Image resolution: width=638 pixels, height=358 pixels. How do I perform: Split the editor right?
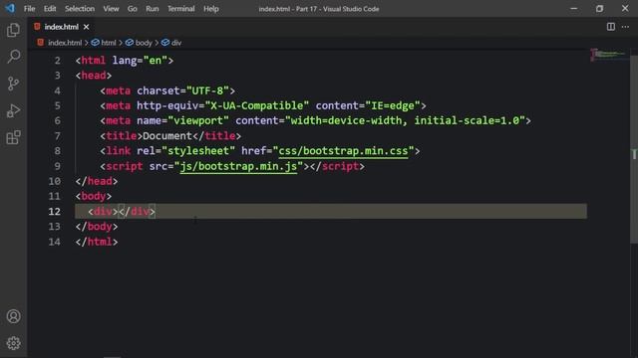click(611, 27)
